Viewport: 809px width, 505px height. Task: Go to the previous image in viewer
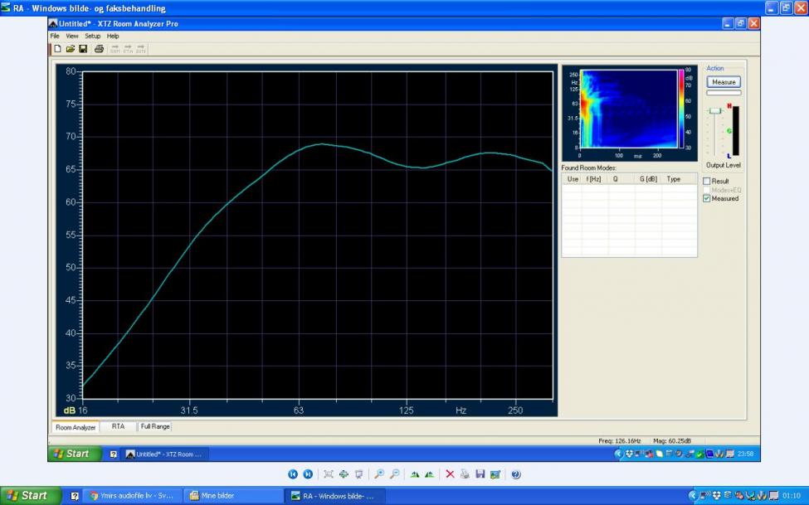pyautogui.click(x=293, y=474)
